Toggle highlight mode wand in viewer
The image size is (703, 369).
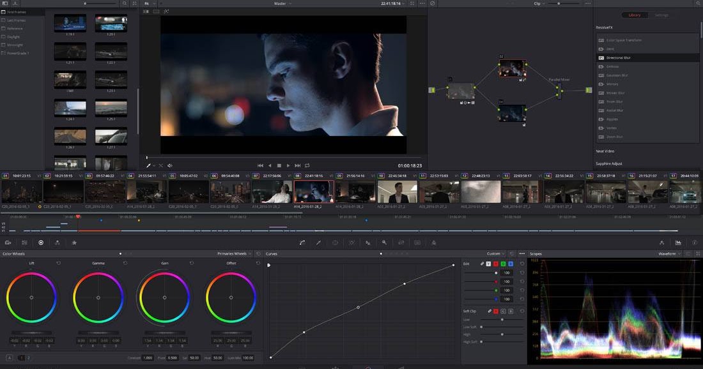coord(166,11)
